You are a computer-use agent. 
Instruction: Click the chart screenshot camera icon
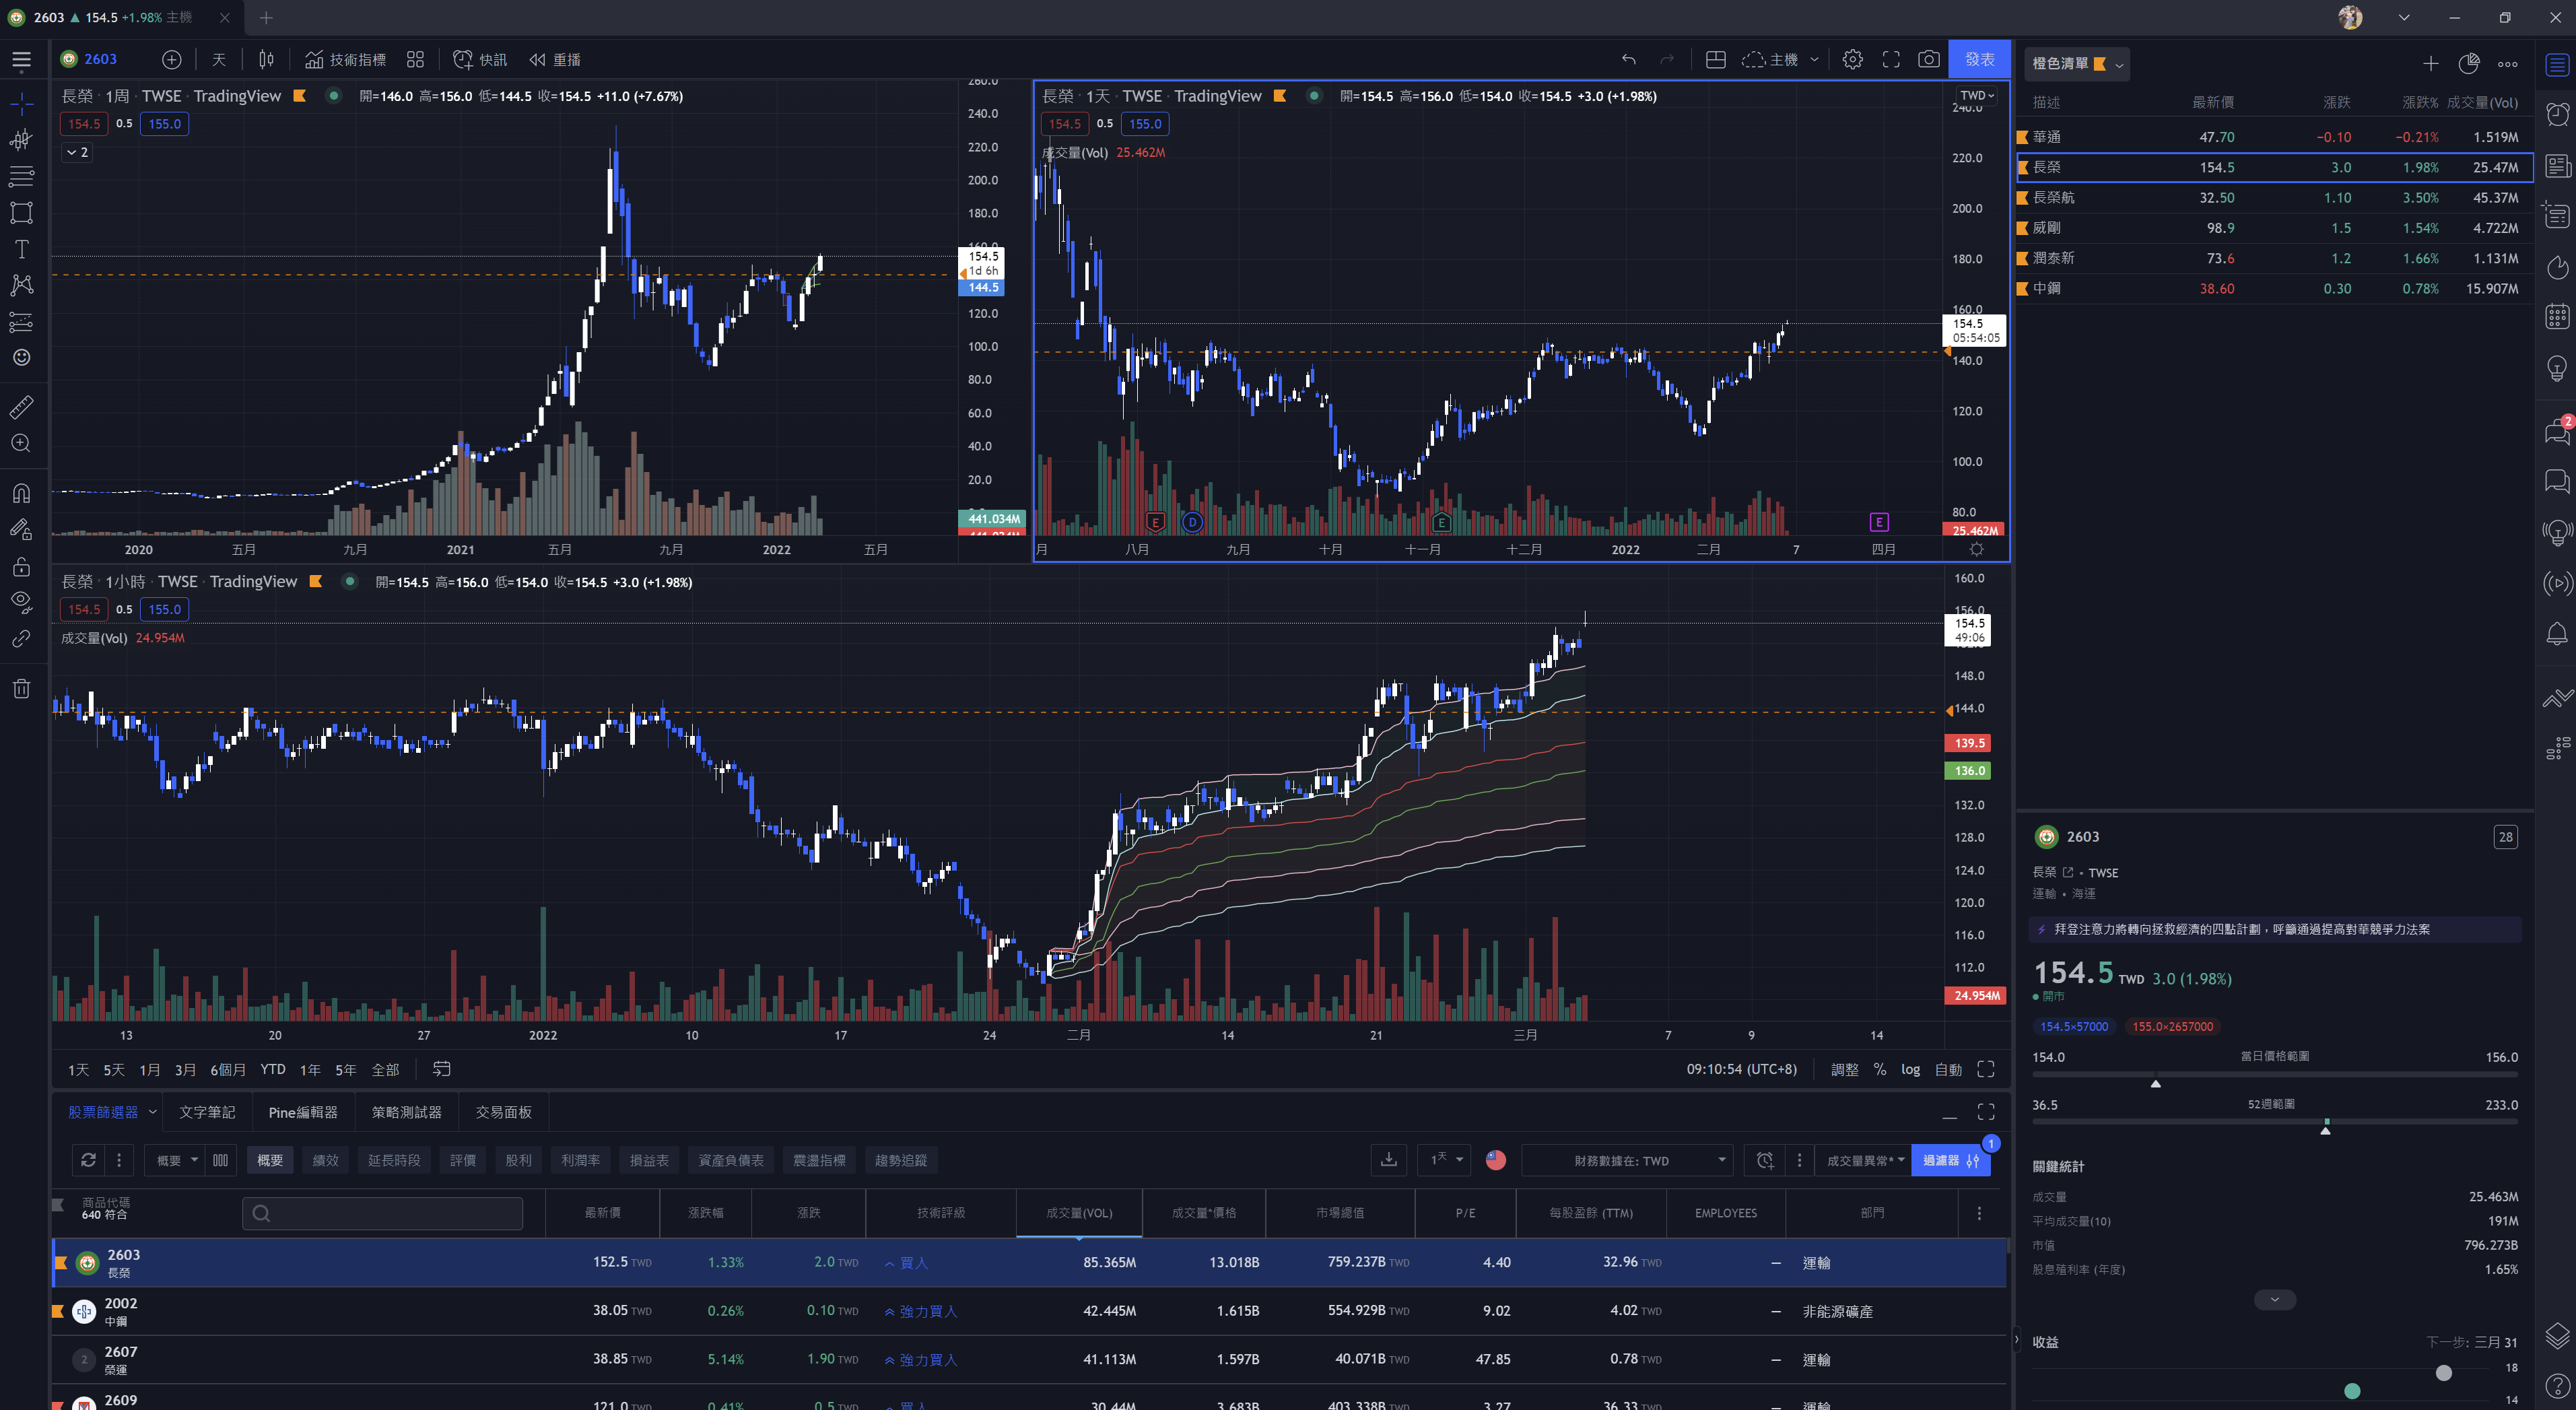click(x=1929, y=59)
